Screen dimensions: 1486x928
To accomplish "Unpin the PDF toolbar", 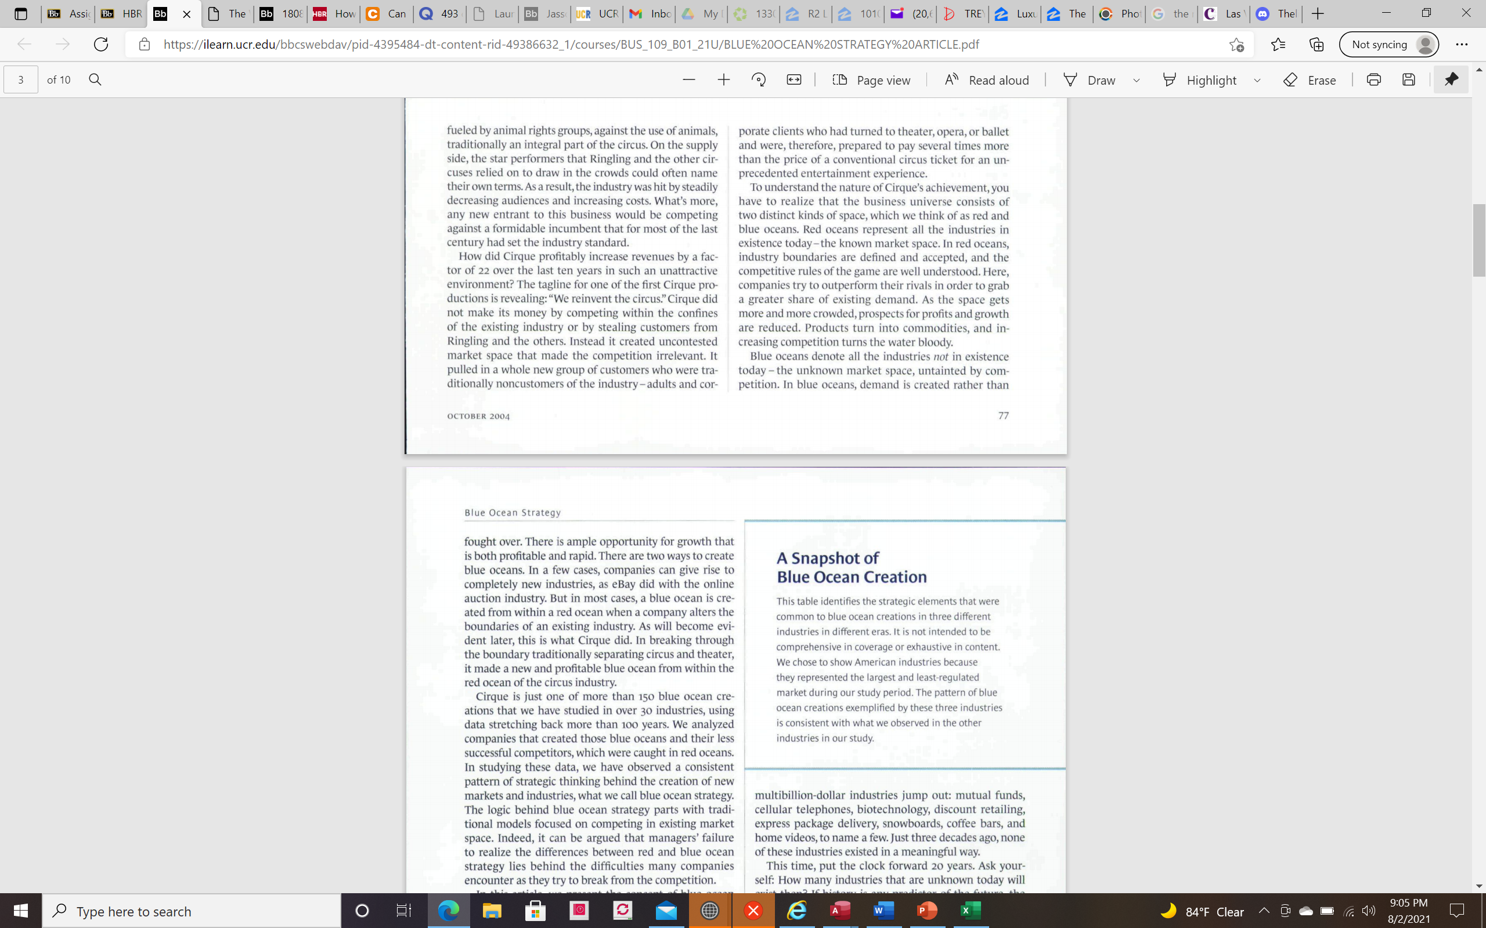I will point(1451,80).
